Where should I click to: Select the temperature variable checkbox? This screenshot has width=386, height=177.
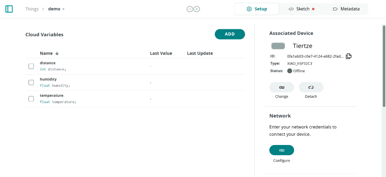click(x=31, y=99)
